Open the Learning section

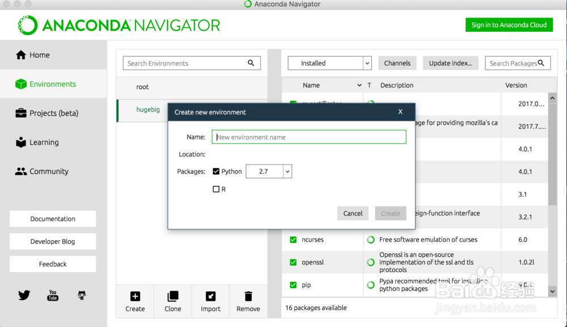coord(53,142)
